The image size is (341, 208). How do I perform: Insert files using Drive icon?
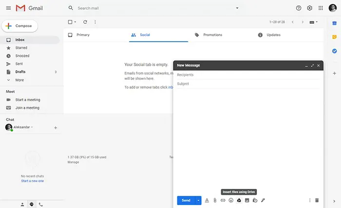pos(239,200)
